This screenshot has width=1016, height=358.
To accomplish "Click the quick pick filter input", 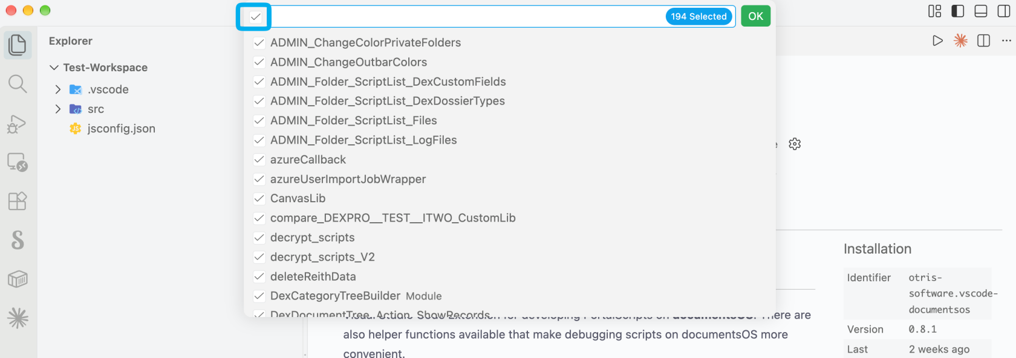I will click(x=466, y=17).
